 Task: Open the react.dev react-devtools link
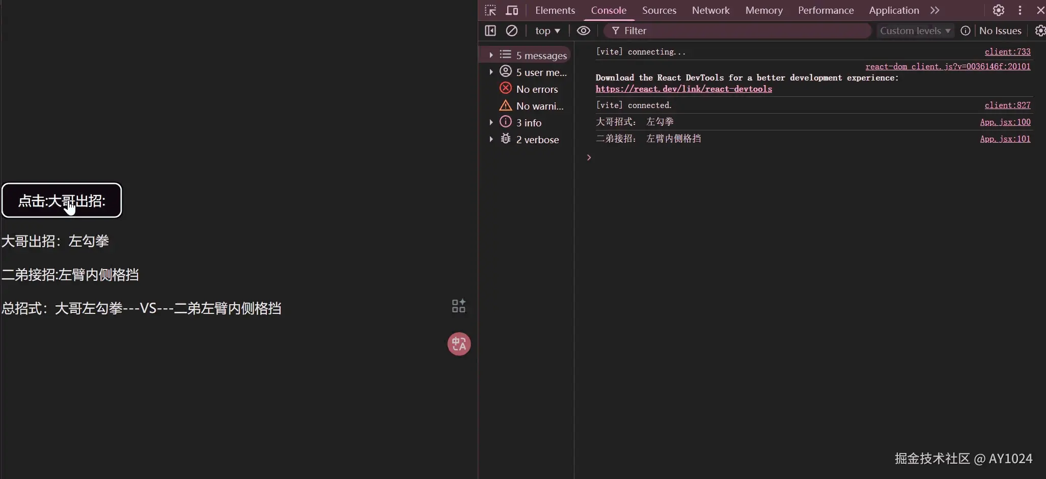tap(684, 89)
